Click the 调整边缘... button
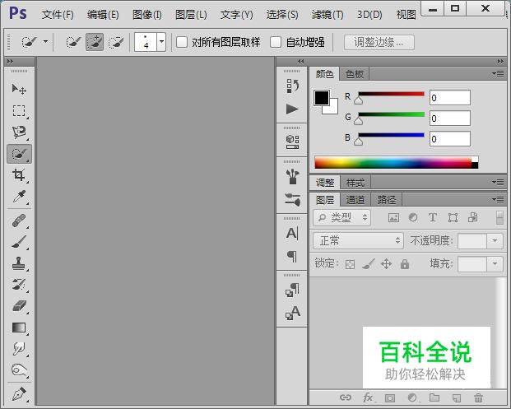 click(x=379, y=42)
